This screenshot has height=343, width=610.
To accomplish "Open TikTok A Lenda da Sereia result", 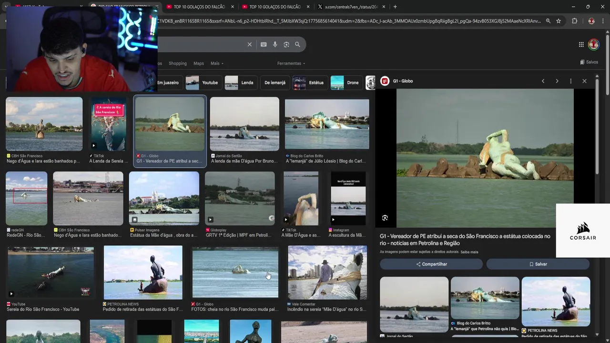I will pyautogui.click(x=109, y=124).
